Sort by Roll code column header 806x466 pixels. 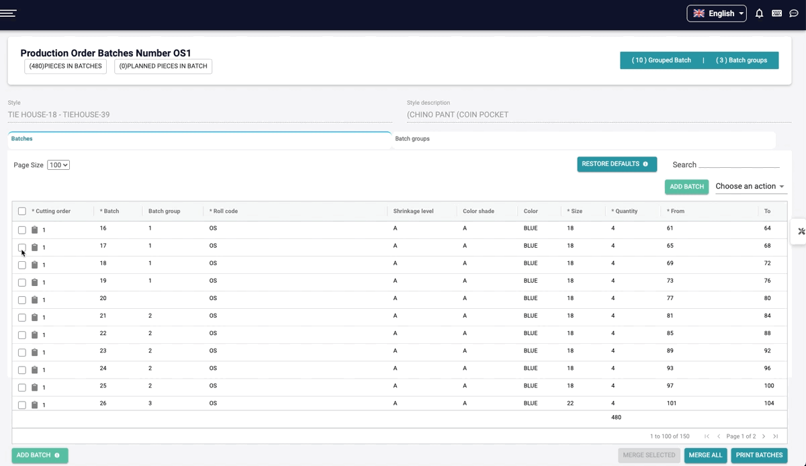[x=224, y=211]
